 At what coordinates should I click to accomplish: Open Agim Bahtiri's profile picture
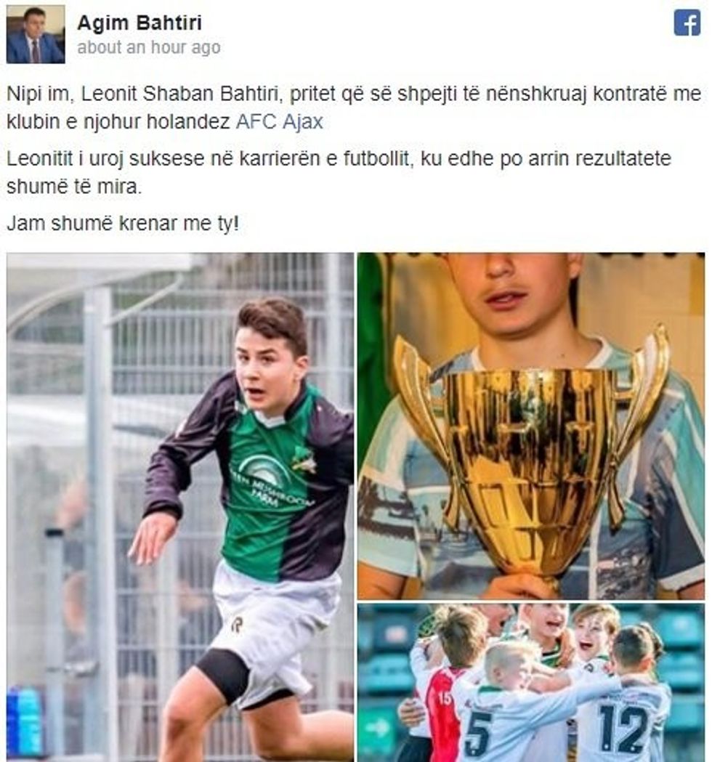coord(36,34)
